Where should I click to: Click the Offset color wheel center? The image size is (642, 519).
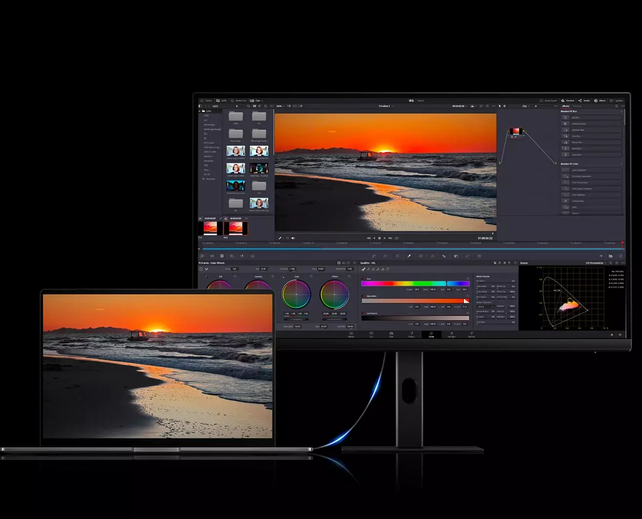coord(334,295)
